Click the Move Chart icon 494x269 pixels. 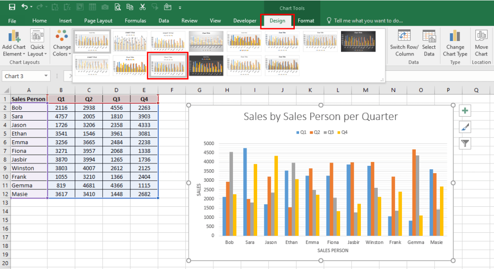481,36
